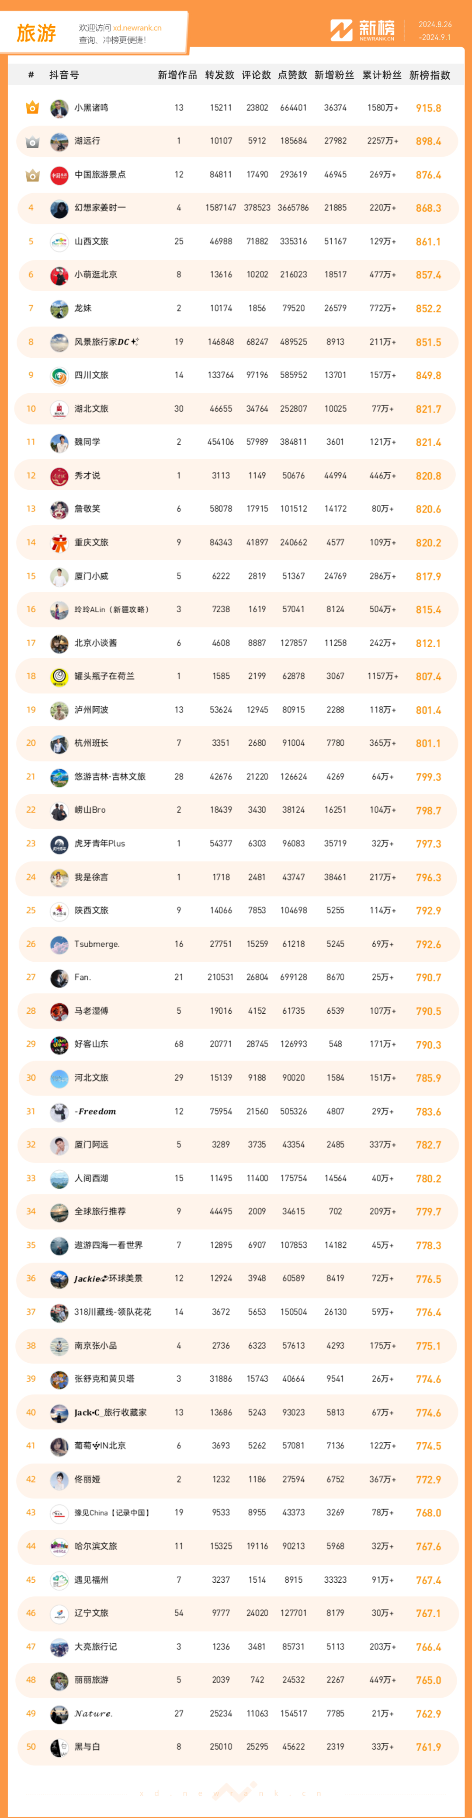The image size is (472, 1818).
Task: Click the silver crown rank-two icon
Action: click(32, 141)
